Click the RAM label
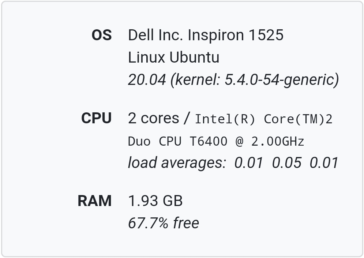 coord(94,201)
